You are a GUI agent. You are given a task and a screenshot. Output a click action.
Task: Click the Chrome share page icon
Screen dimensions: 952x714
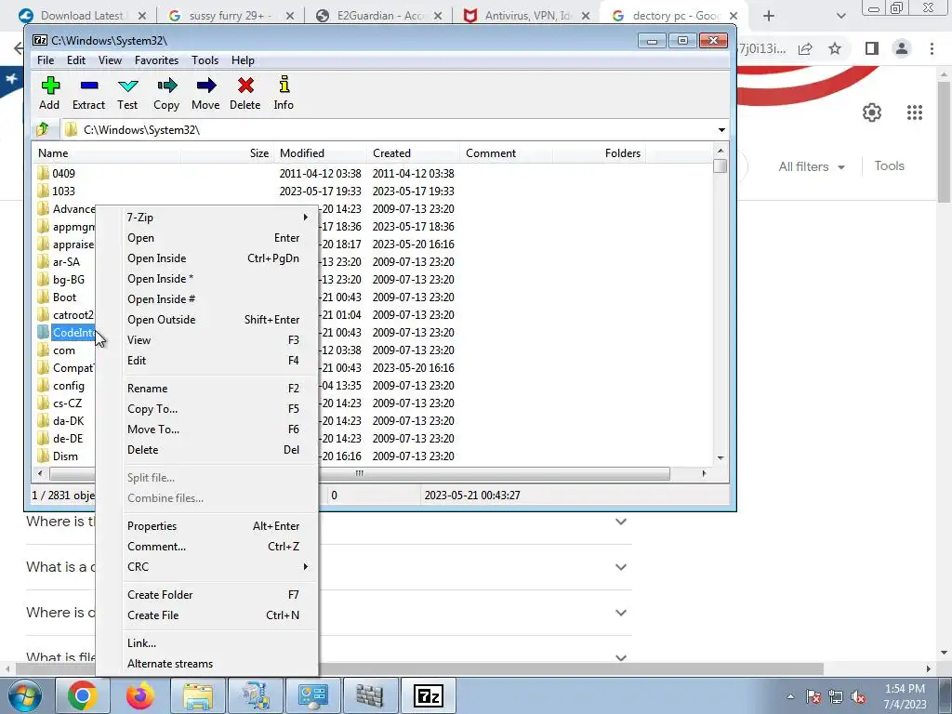pos(805,48)
